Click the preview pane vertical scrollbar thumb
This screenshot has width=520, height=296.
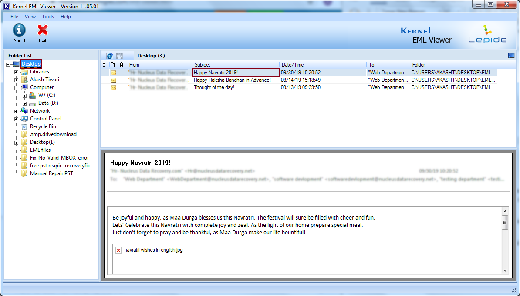click(x=505, y=223)
